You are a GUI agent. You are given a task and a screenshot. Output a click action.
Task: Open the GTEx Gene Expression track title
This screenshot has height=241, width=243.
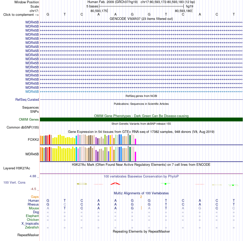pyautogui.click(x=141, y=132)
